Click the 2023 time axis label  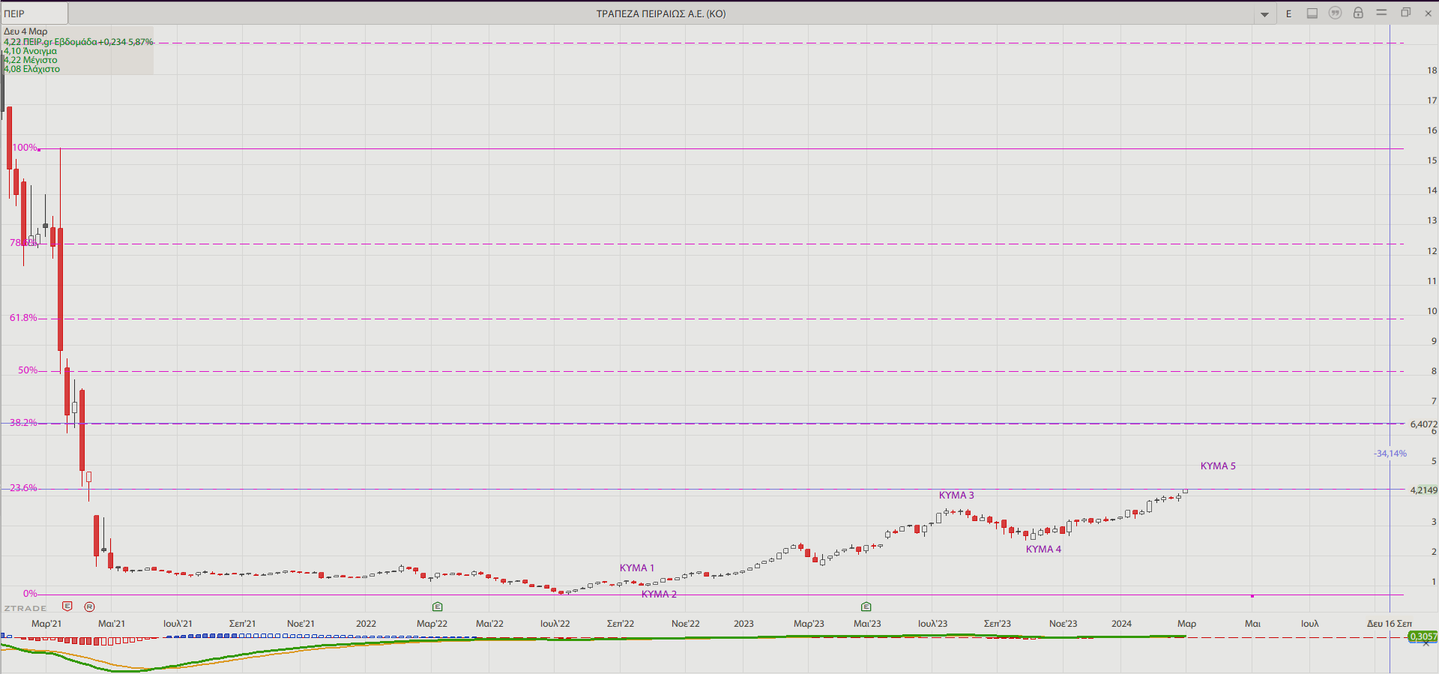(x=743, y=624)
